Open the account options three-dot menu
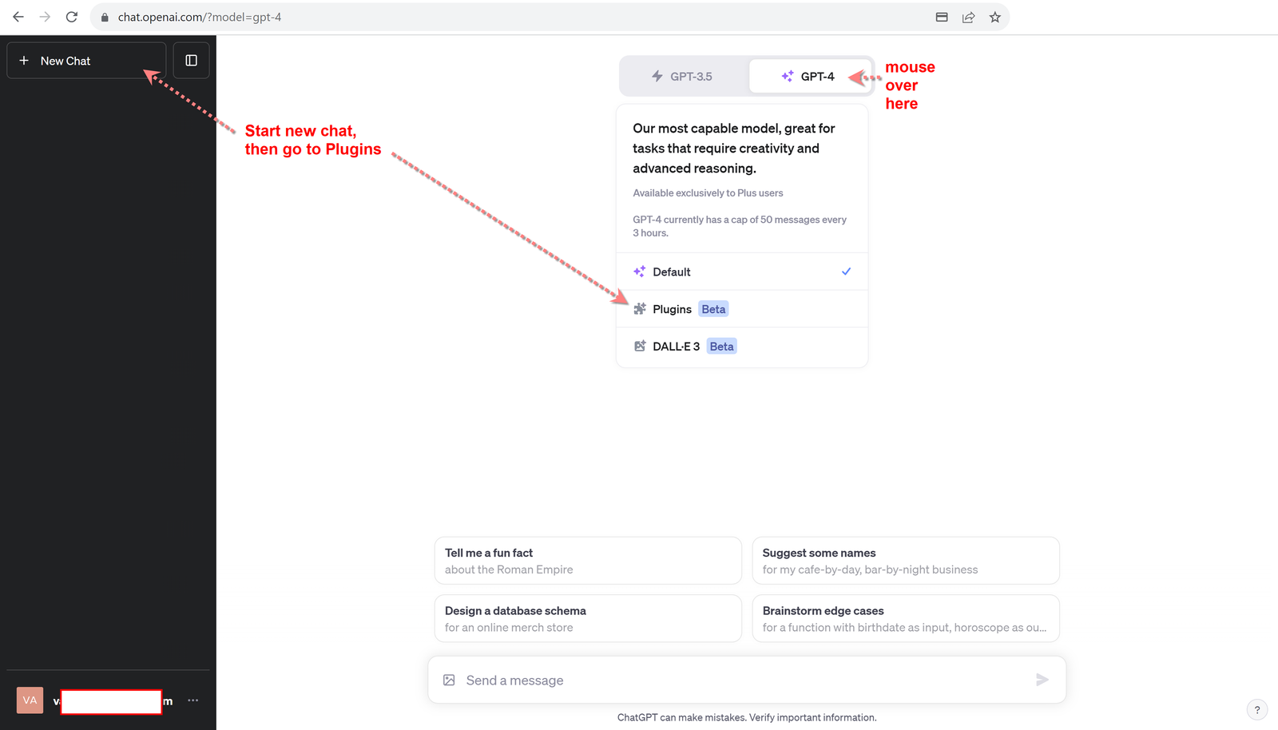Image resolution: width=1278 pixels, height=730 pixels. (193, 700)
